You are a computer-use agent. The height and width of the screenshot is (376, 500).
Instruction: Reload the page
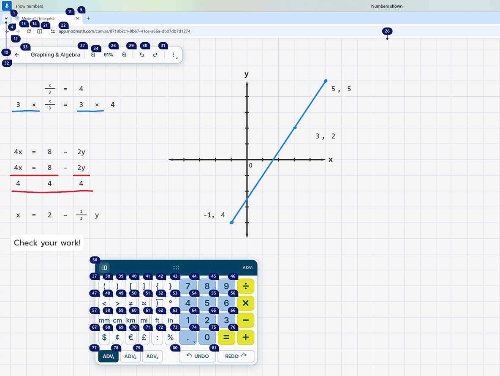pyautogui.click(x=29, y=31)
